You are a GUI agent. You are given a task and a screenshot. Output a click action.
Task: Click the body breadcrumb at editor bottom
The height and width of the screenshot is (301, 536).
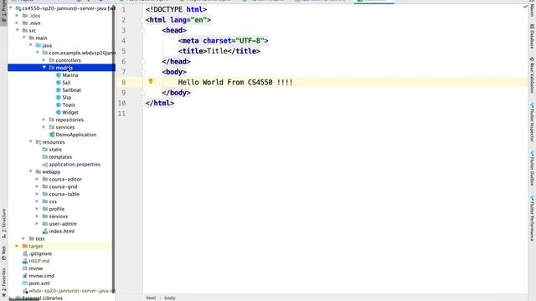pyautogui.click(x=170, y=298)
